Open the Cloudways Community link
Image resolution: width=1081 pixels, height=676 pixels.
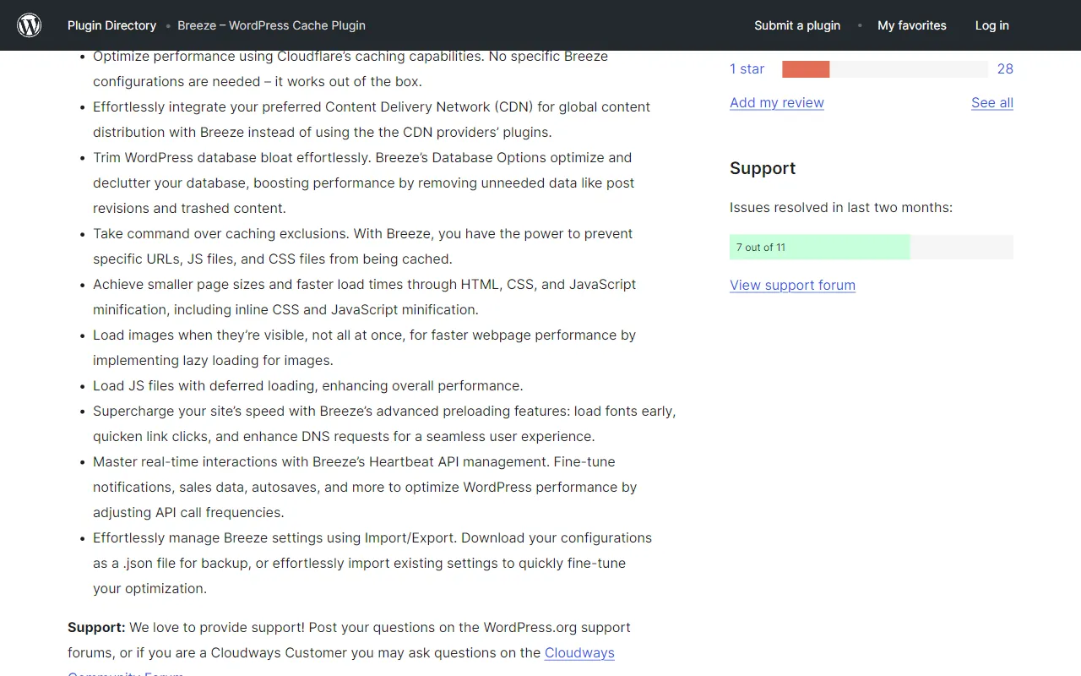tap(579, 653)
